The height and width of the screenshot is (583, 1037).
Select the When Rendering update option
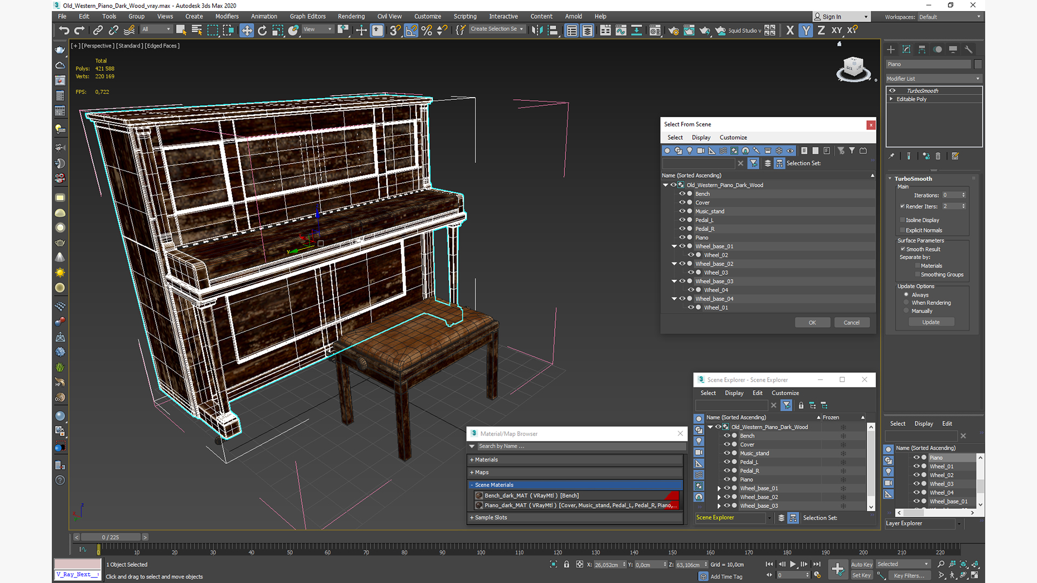coord(907,302)
